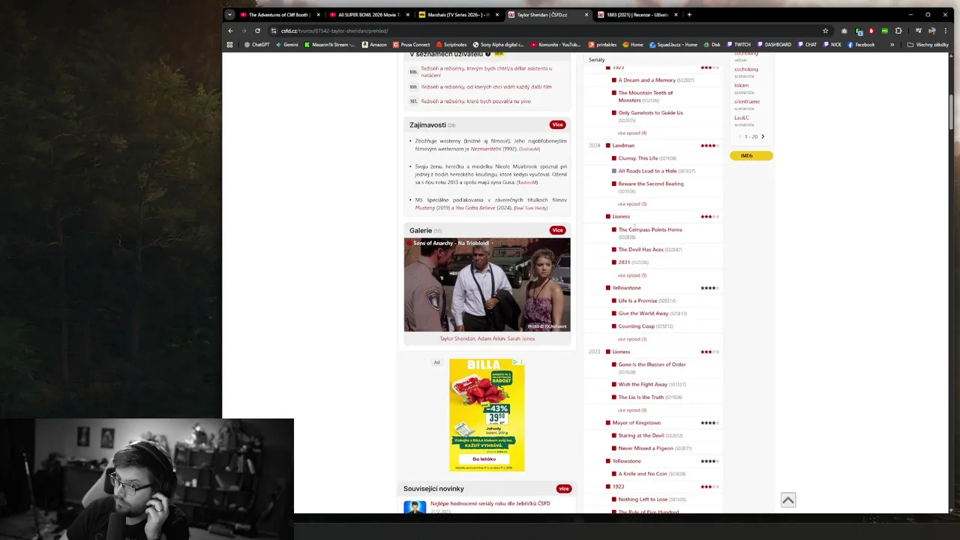Screen dimensions: 960x540
Task: Open the NICK bookmark
Action: pos(832,45)
